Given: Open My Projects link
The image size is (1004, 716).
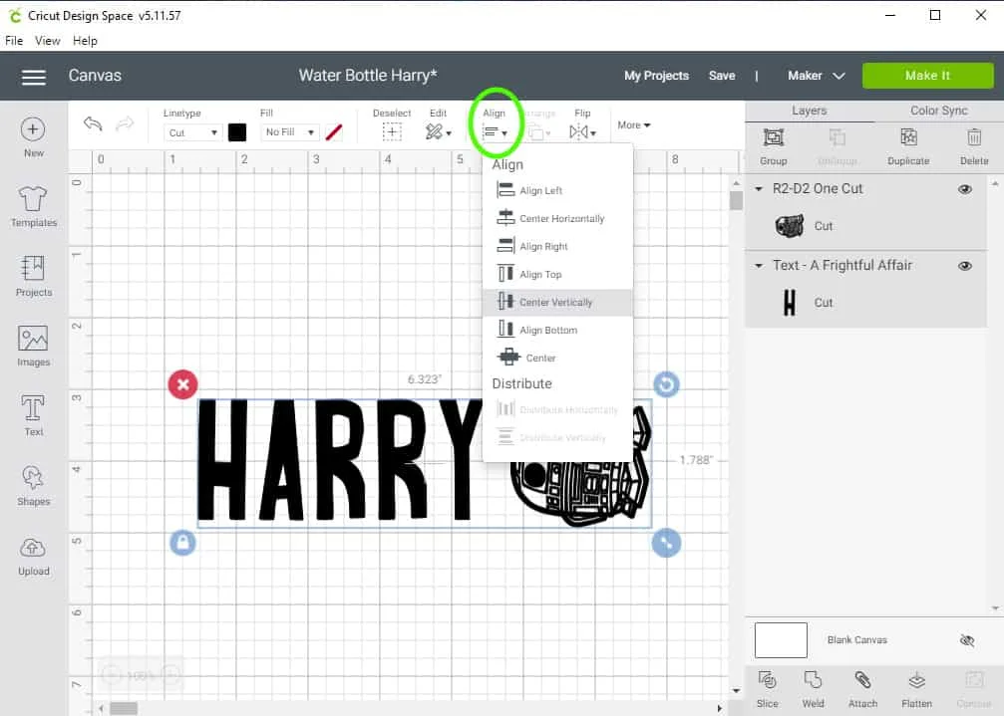Looking at the screenshot, I should pos(656,76).
